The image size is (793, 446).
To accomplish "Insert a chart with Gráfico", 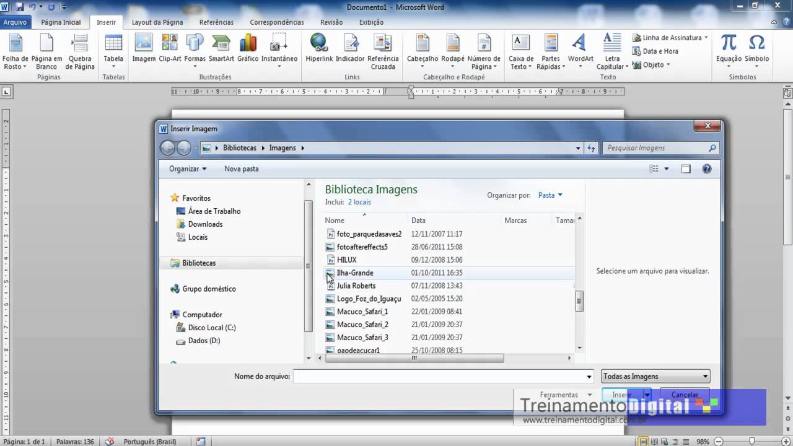I will 248,48.
